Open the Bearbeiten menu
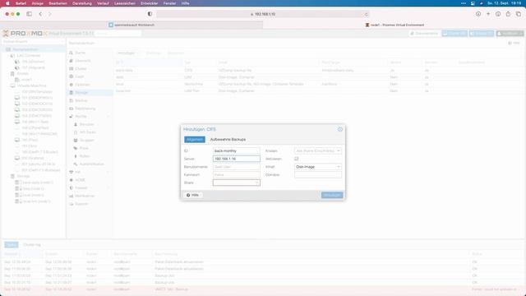The width and height of the screenshot is (526, 296). 58,3
